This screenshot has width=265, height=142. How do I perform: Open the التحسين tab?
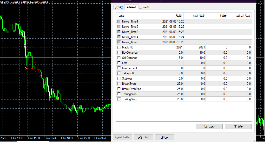144,8
